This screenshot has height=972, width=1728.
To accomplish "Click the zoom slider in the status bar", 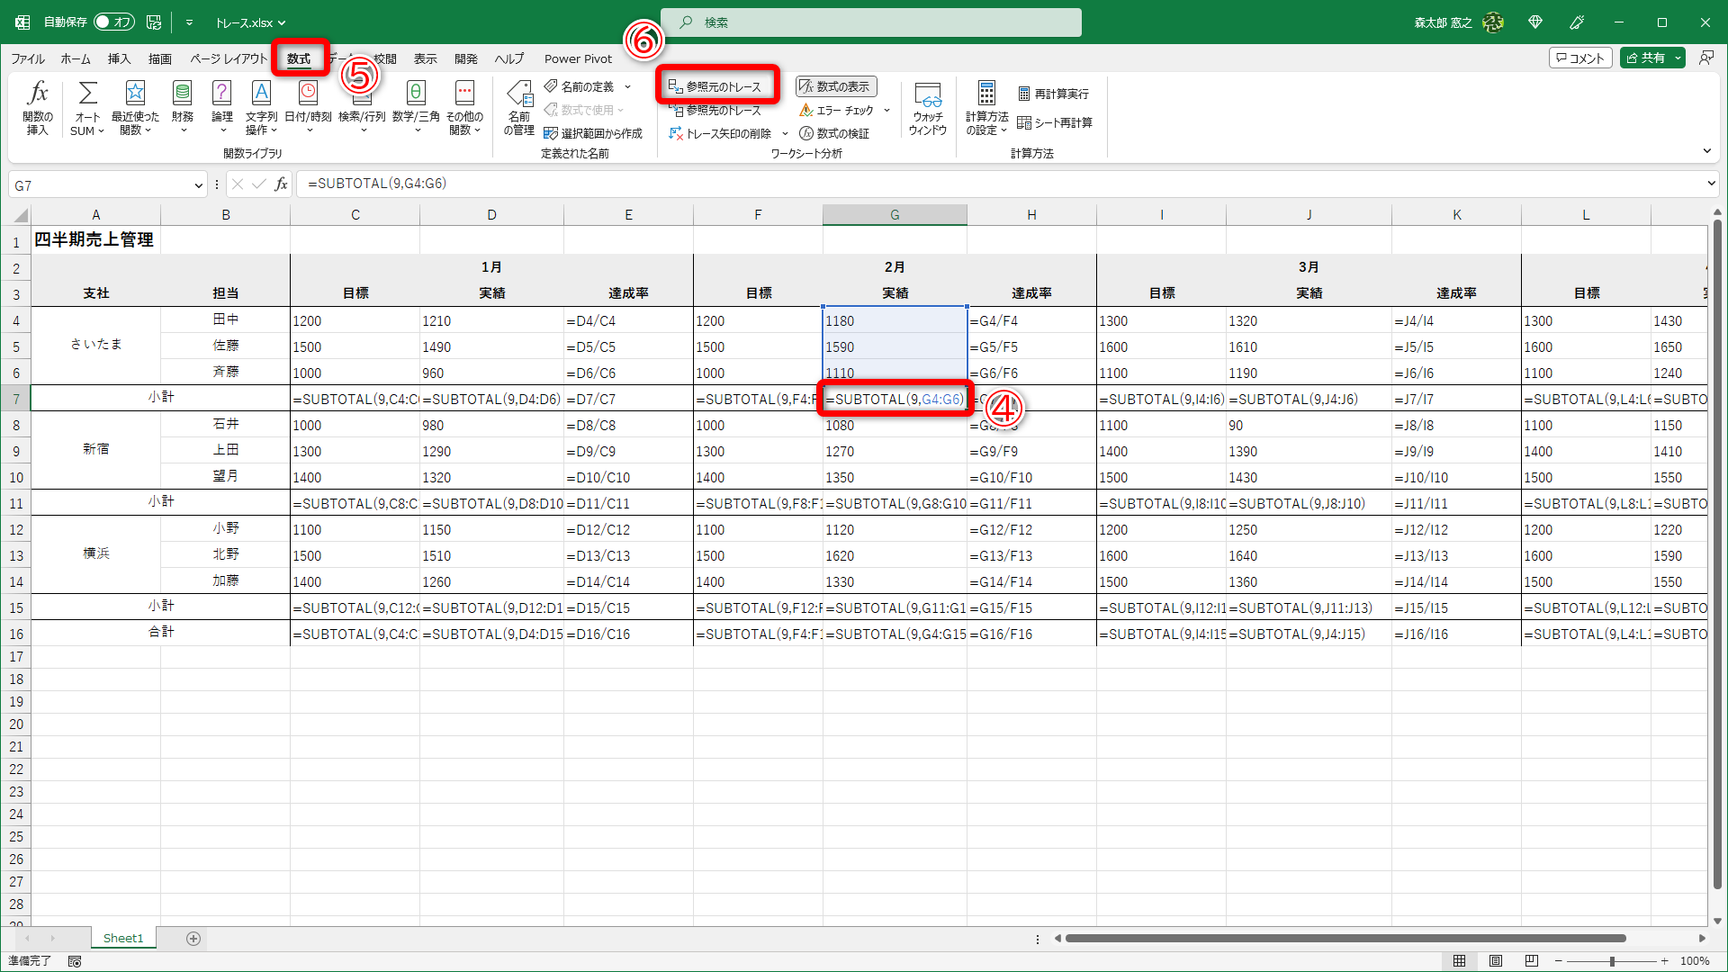I will point(1611,961).
